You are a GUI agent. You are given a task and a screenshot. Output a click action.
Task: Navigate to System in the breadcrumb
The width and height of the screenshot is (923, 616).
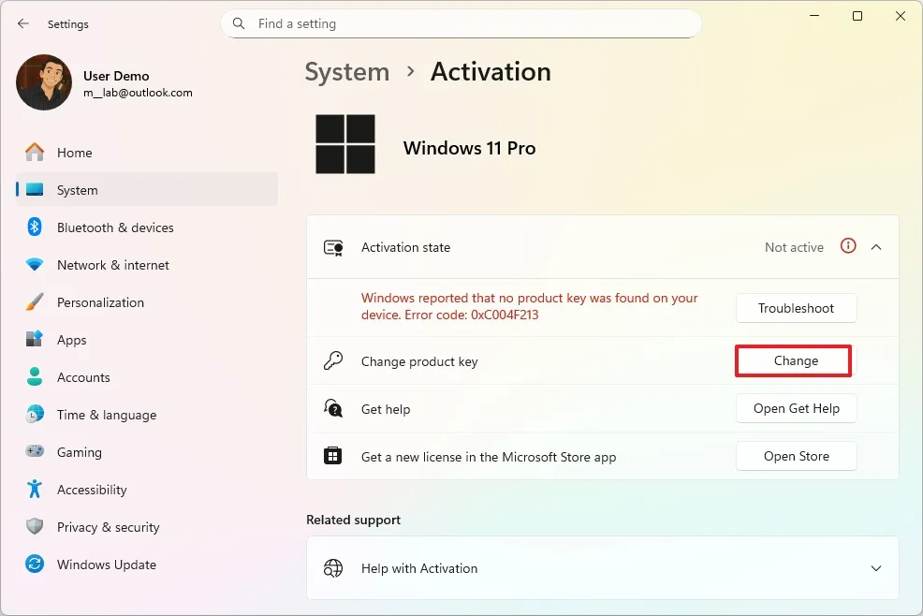point(346,72)
